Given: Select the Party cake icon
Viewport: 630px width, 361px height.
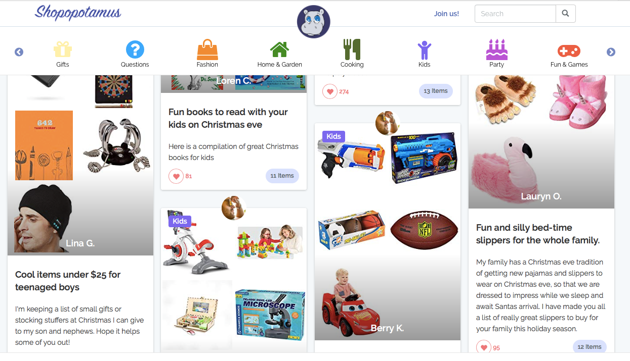Looking at the screenshot, I should [497, 49].
